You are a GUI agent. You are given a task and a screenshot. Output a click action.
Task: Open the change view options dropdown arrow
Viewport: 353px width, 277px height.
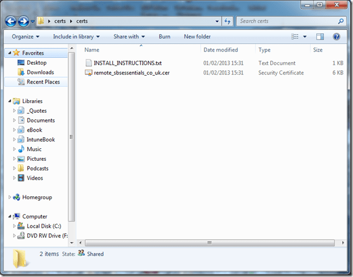click(304, 37)
